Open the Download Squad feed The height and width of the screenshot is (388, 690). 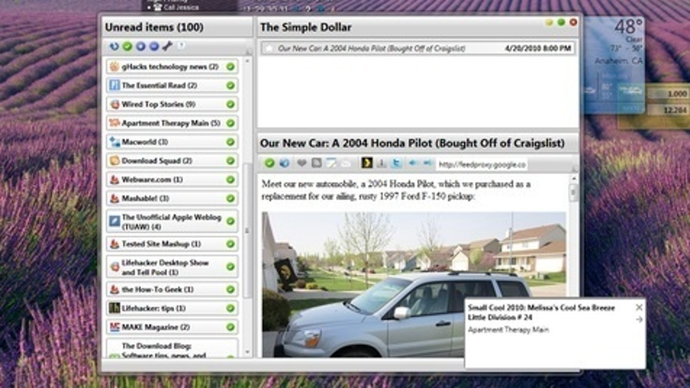click(x=172, y=161)
